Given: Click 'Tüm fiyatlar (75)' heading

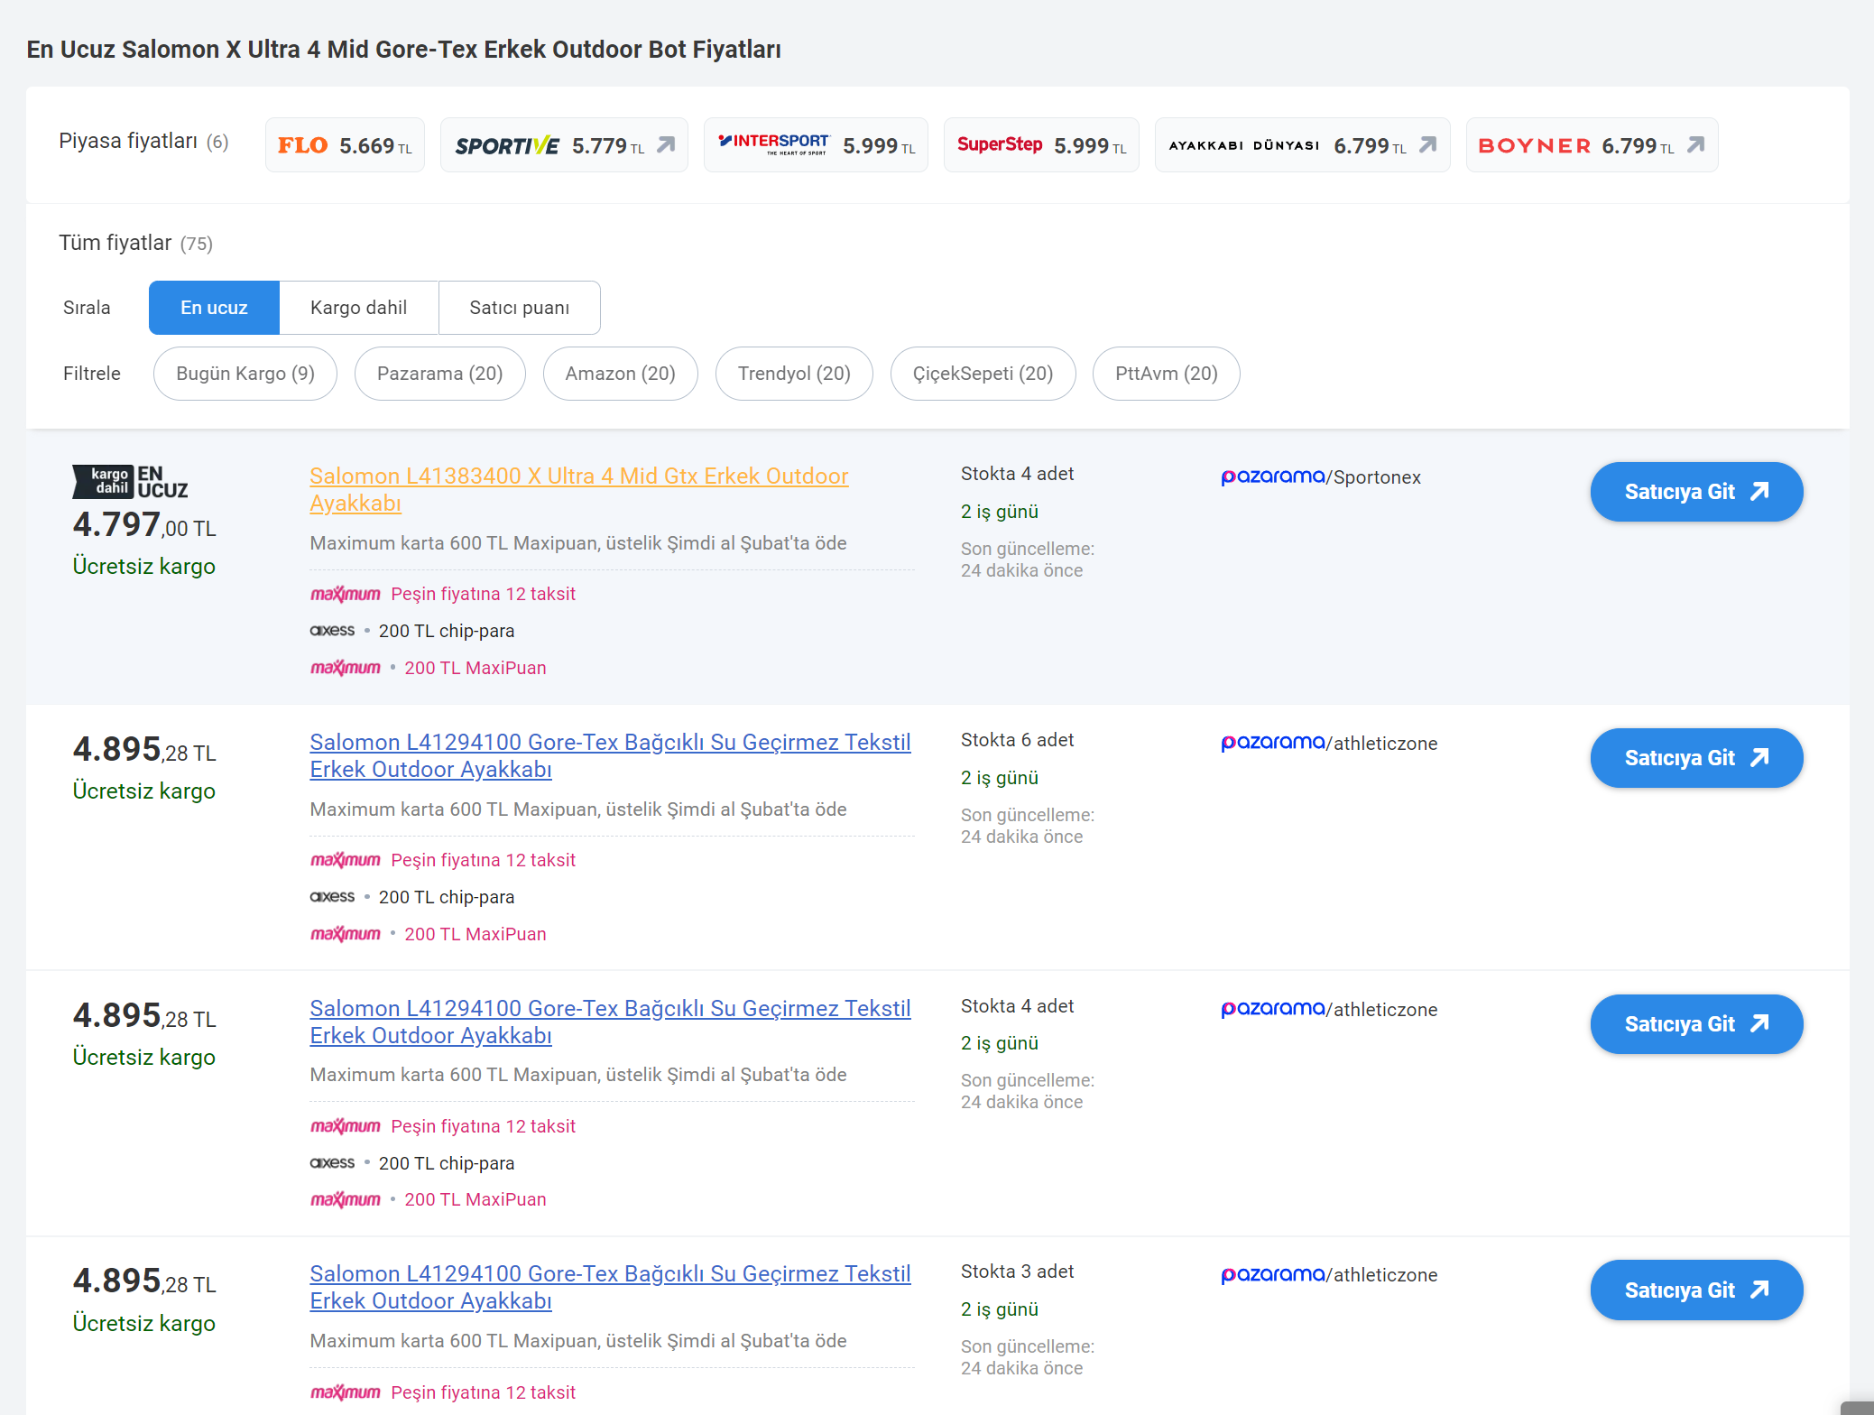Looking at the screenshot, I should coord(136,243).
